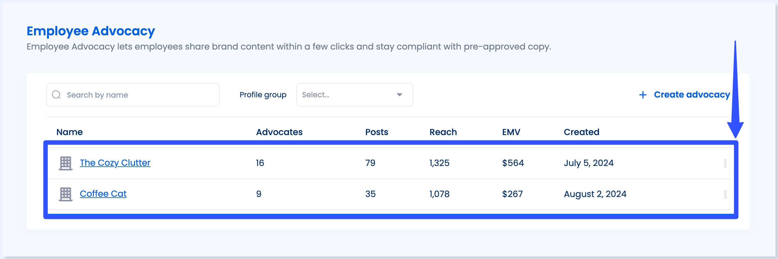778x259 pixels.
Task: Sort by the Created column header
Action: pos(581,132)
